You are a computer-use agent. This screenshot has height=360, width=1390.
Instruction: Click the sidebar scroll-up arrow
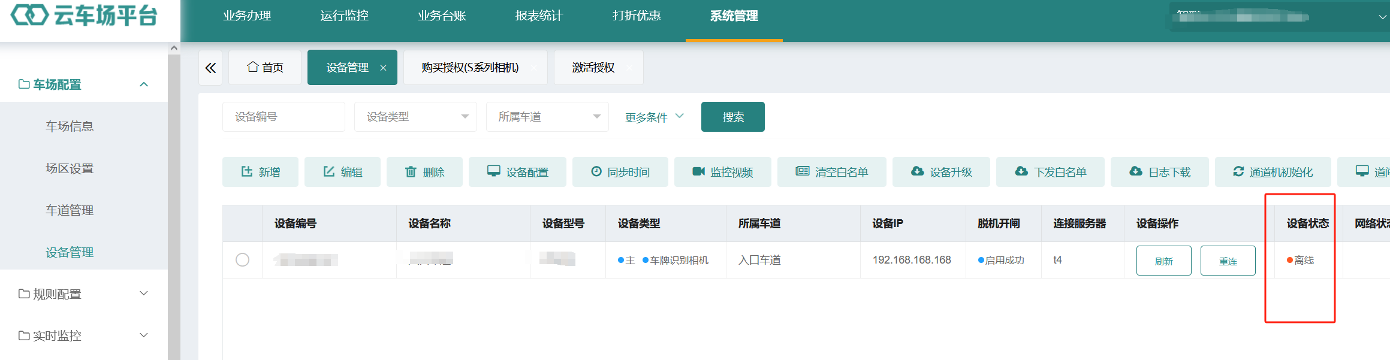(x=174, y=48)
